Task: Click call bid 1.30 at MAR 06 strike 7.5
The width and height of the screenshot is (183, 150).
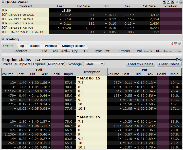Action: (x=35, y=82)
